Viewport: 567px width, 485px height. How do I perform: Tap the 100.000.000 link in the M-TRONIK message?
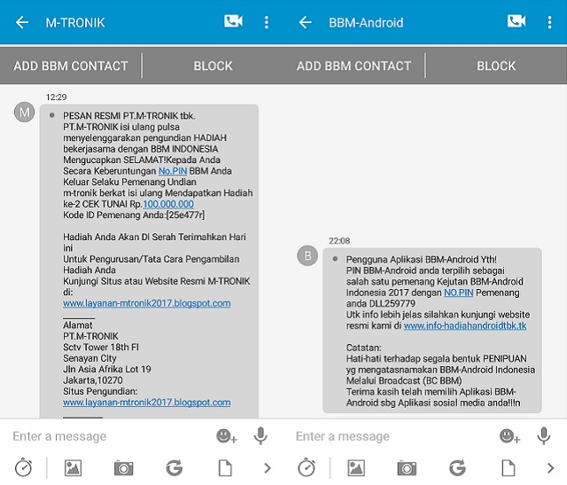(168, 204)
